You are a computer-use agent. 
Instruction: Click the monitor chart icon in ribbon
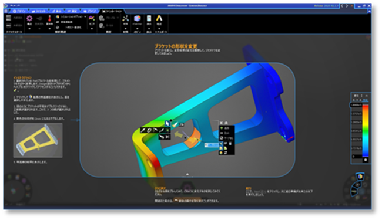(92, 18)
